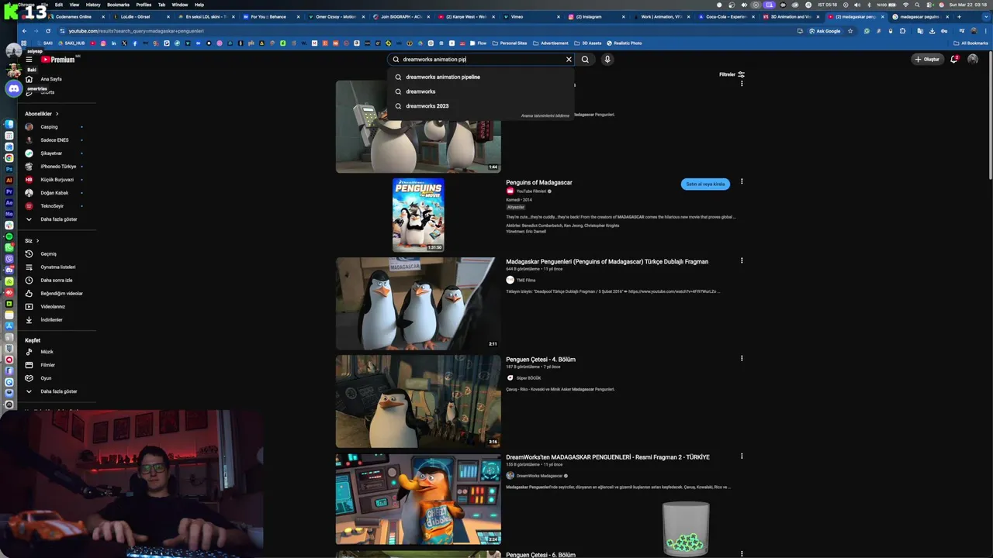Viewport: 993px width, 558px height.
Task: Select the 'dreamworks 2023' search suggestion
Action: pyautogui.click(x=481, y=106)
